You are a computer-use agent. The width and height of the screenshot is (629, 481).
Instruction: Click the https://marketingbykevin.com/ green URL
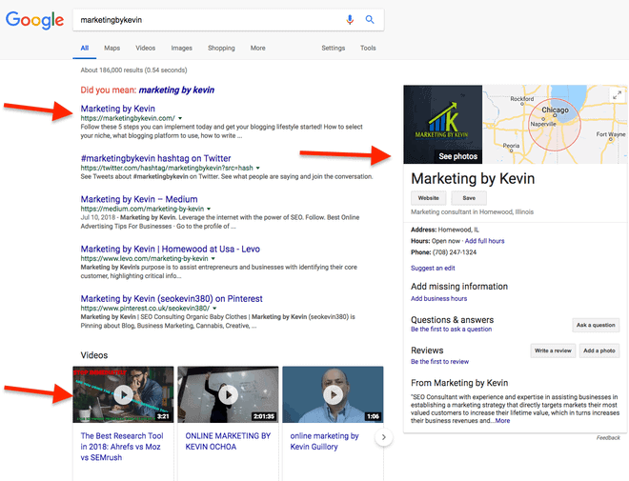[x=128, y=118]
